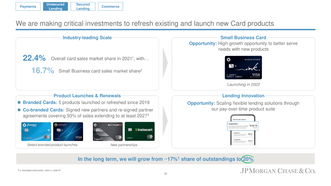Viewport: 331px width, 186px height.
Task: Click the chip icon on the Ink card
Action: click(231, 65)
